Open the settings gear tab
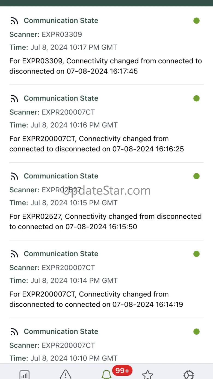213x379 pixels. point(188,374)
